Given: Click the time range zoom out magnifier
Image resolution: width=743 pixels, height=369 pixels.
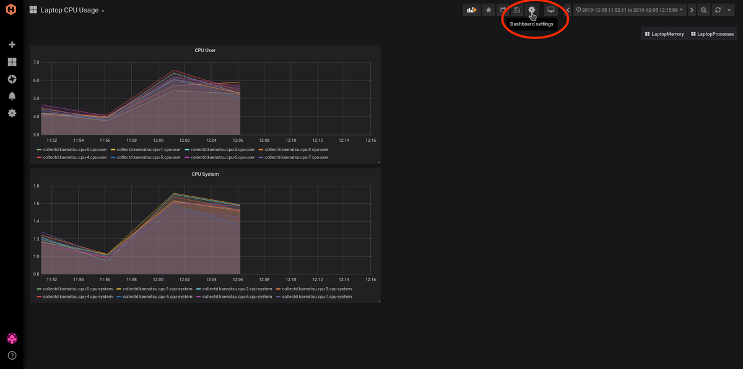Looking at the screenshot, I should tap(704, 10).
